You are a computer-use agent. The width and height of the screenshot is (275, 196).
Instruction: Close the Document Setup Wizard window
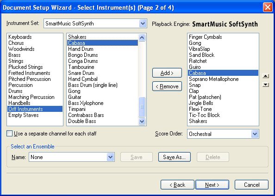tap(268, 7)
